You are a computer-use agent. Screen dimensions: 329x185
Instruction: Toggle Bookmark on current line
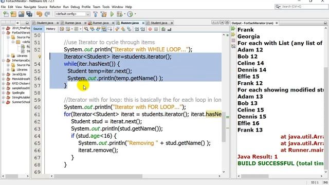tap(129, 29)
